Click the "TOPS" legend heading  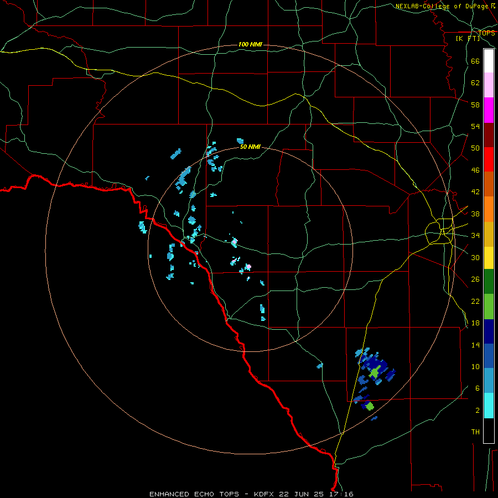(486, 33)
